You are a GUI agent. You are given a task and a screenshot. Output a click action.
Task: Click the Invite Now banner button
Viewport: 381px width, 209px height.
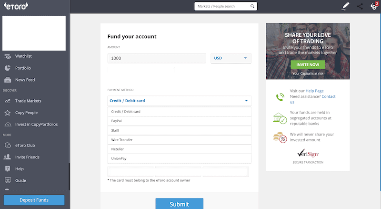click(308, 64)
